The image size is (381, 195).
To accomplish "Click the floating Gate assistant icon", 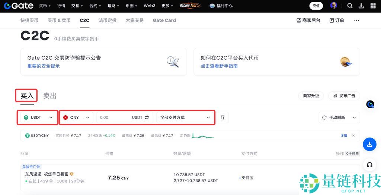I will click(x=370, y=104).
